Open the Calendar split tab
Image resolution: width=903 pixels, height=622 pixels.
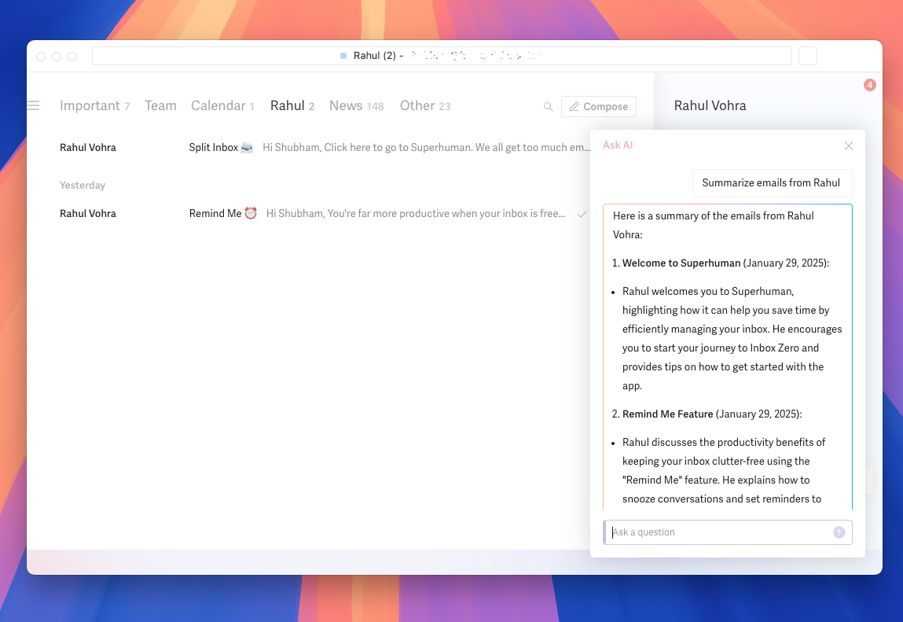[x=222, y=106]
